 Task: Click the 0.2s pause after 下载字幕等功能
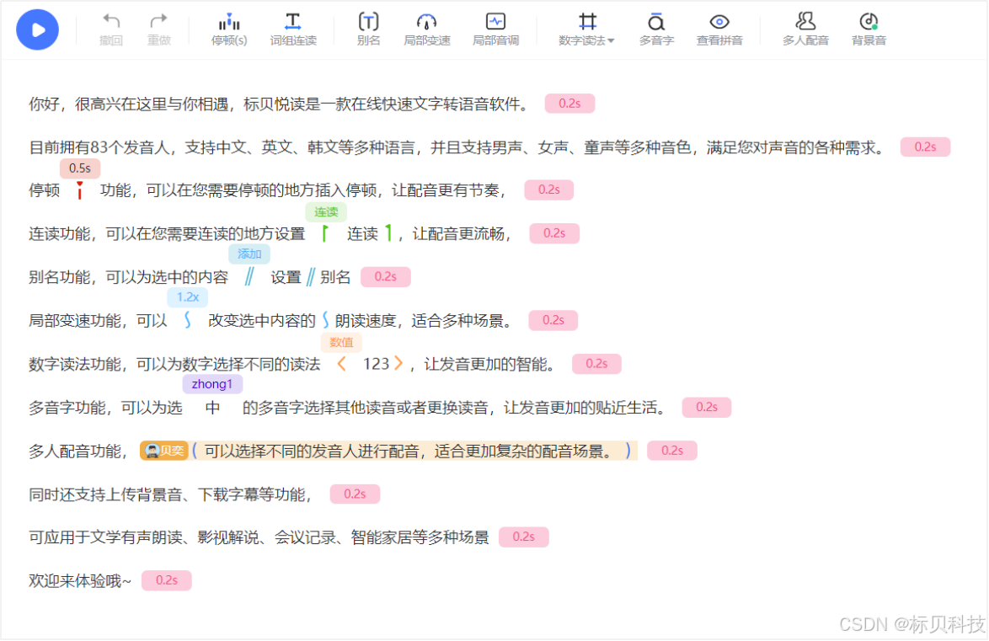pos(356,494)
